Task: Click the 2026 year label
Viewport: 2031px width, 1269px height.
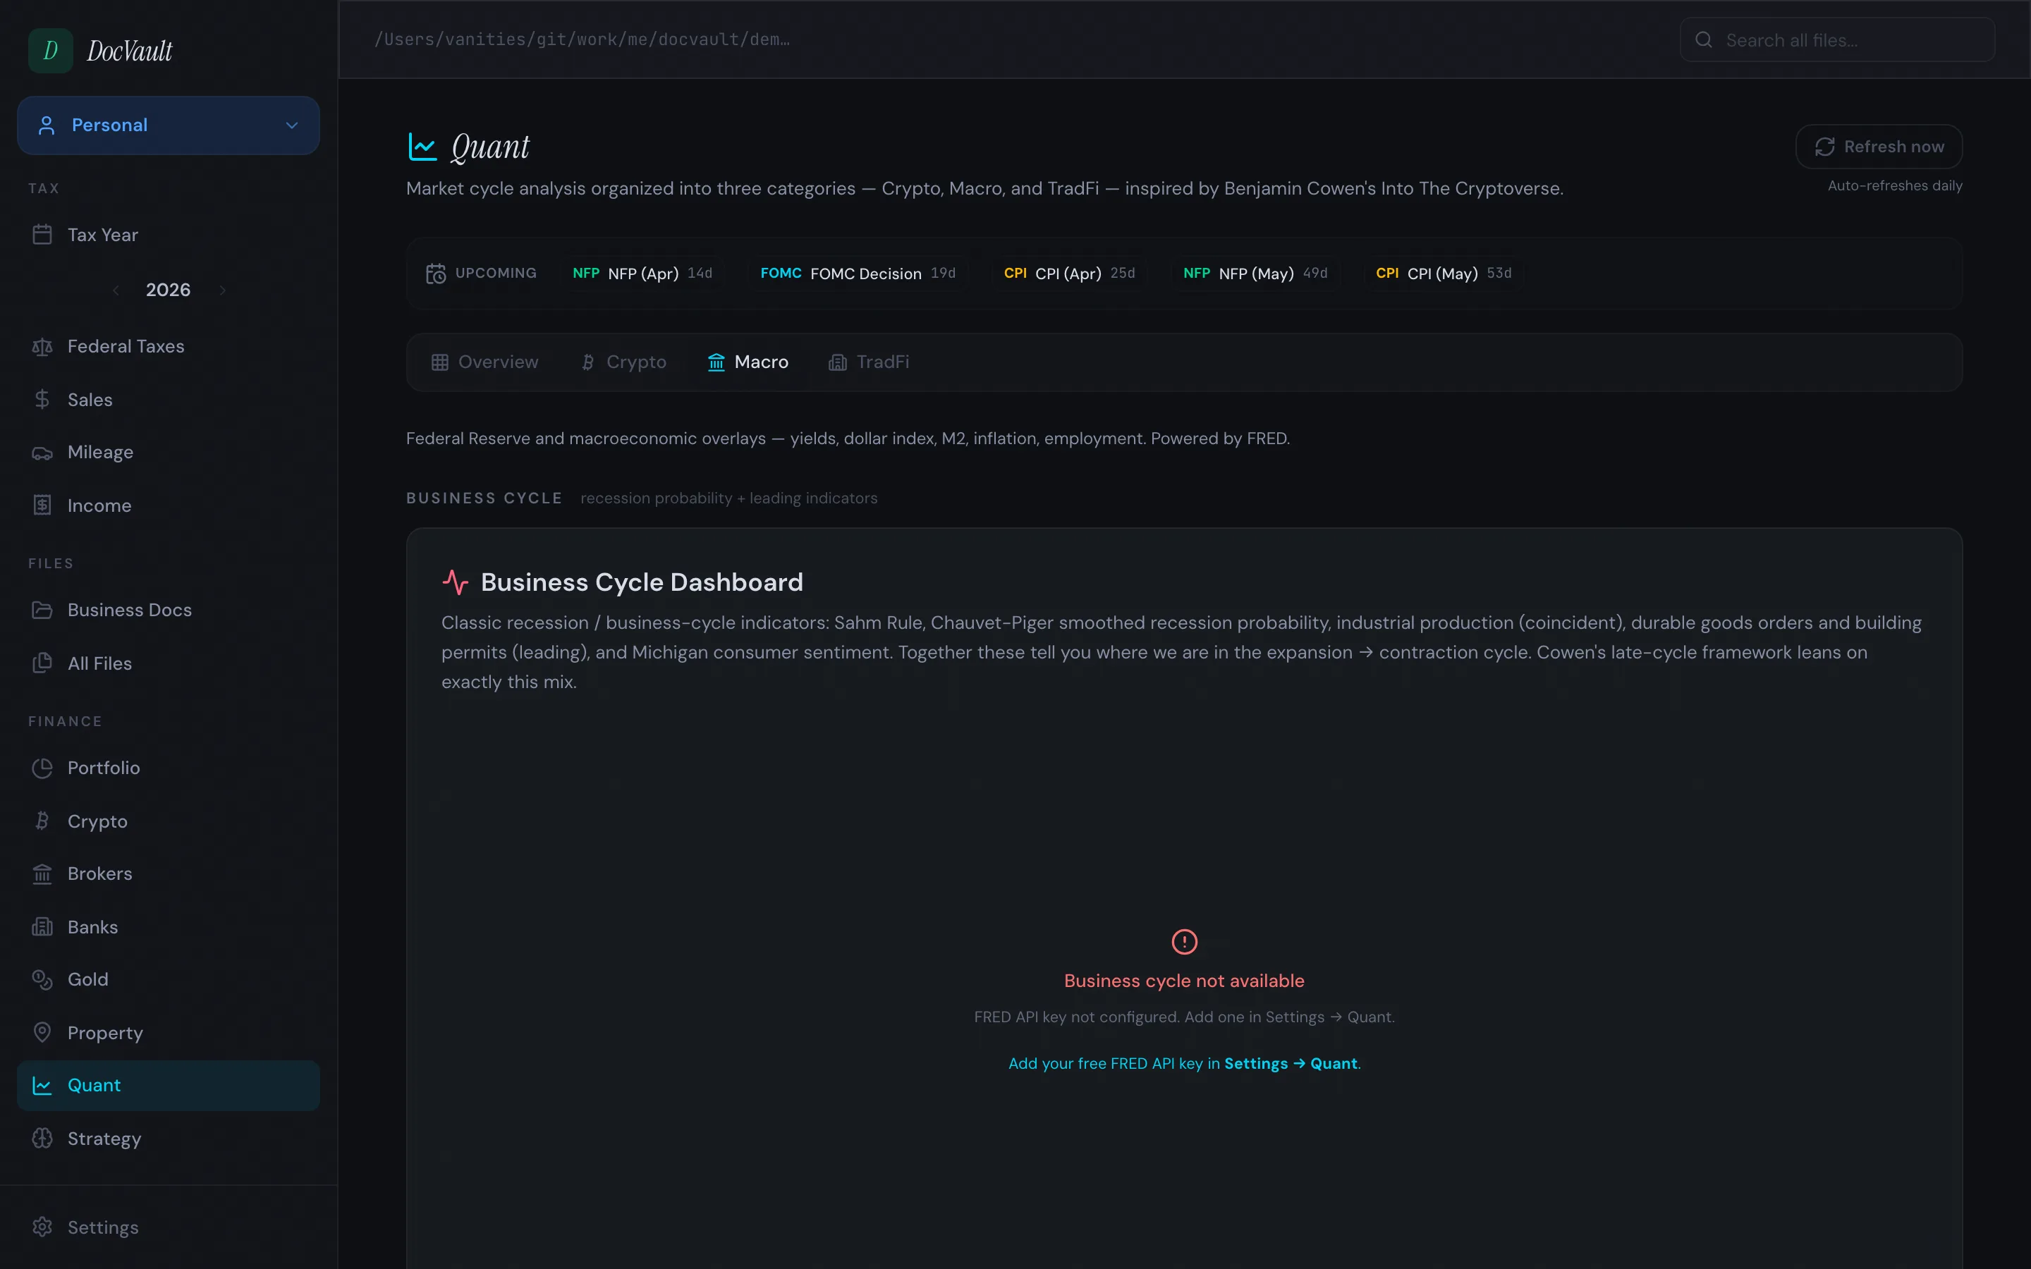Action: (168, 290)
